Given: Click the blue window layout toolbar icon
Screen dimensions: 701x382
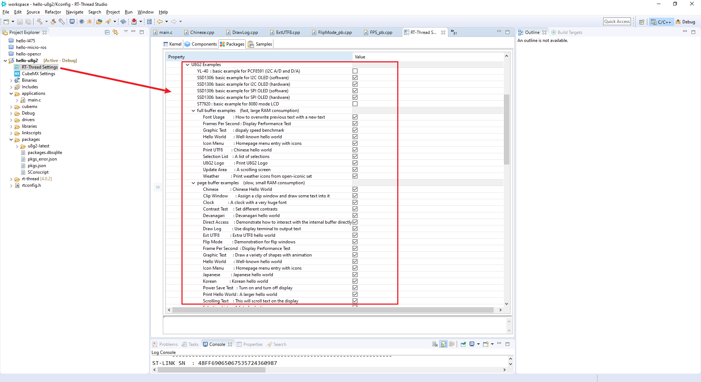Looking at the screenshot, I should pos(149,22).
